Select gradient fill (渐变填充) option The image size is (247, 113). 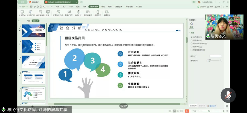(x=196, y=40)
